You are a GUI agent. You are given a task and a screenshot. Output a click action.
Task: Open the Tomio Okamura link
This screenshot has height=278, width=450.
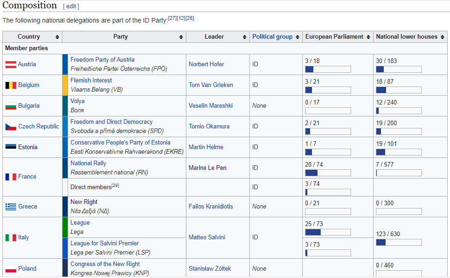(209, 127)
